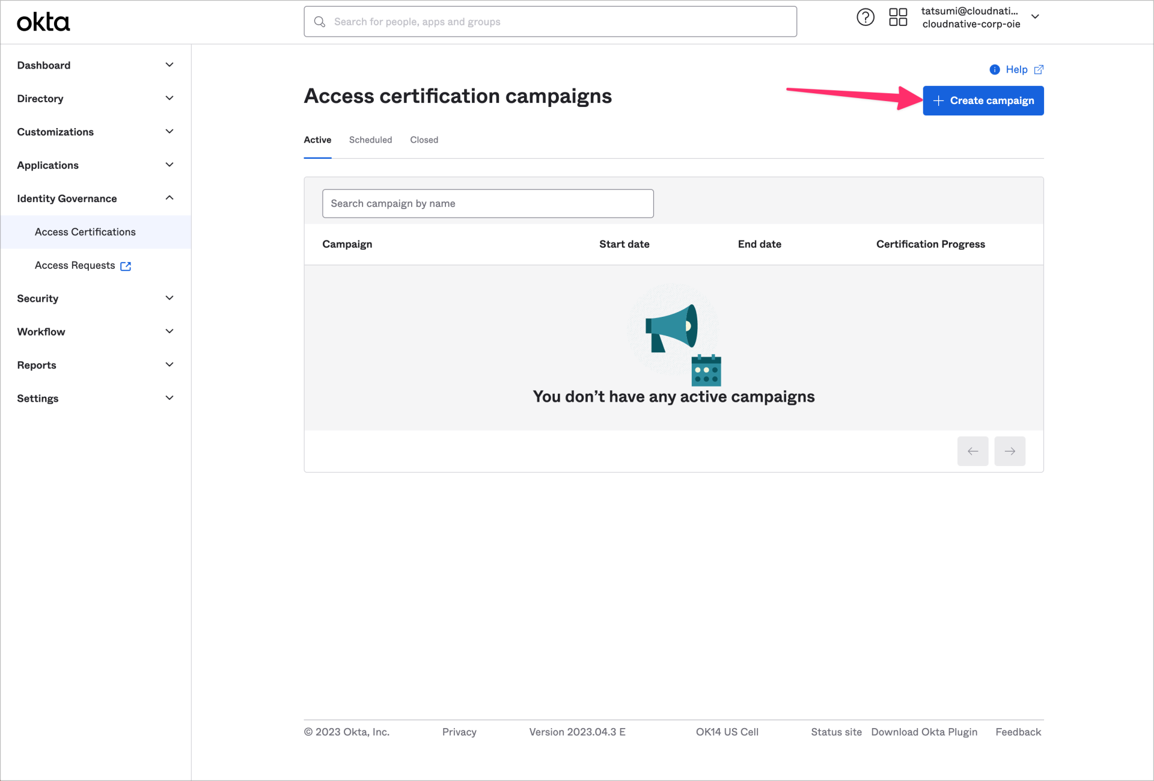Image resolution: width=1154 pixels, height=781 pixels.
Task: Switch to the Closed tab
Action: click(424, 139)
